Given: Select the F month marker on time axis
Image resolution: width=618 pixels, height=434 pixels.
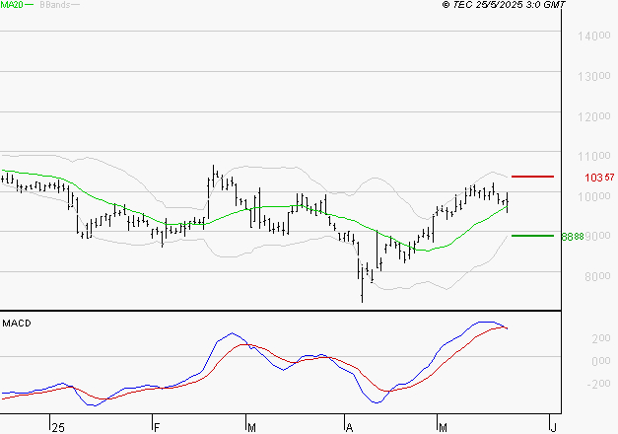Looking at the screenshot, I should click(x=157, y=428).
